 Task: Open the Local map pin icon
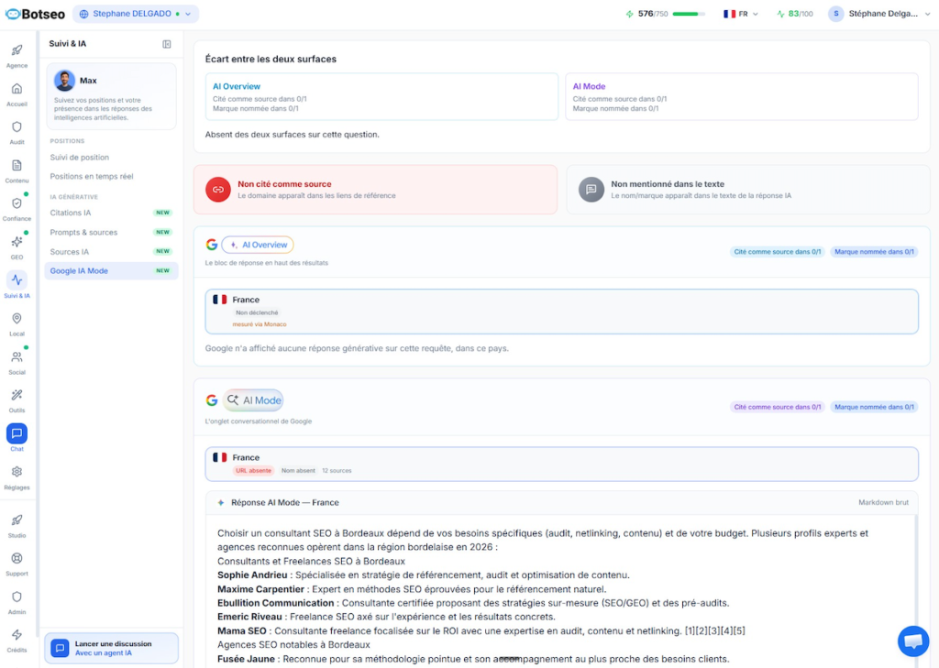coord(17,319)
